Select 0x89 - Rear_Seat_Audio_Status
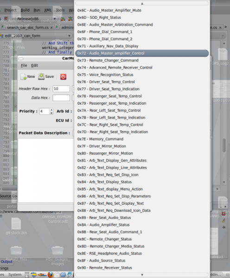 (x=142, y=218)
